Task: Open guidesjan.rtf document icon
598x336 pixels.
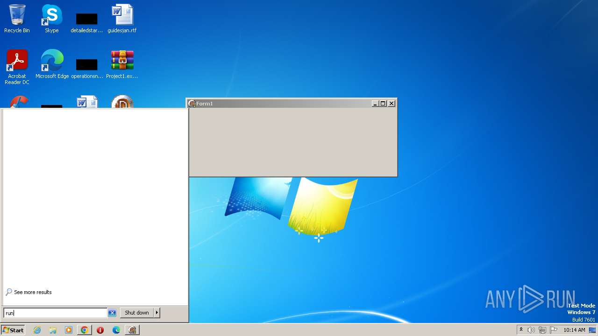Action: coord(122,19)
